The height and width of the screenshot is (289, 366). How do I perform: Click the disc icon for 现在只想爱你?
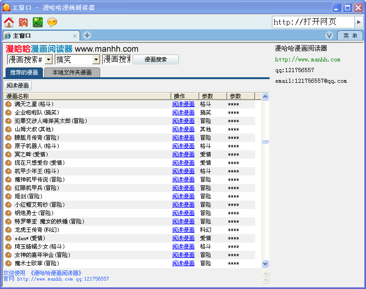pyautogui.click(x=8, y=163)
